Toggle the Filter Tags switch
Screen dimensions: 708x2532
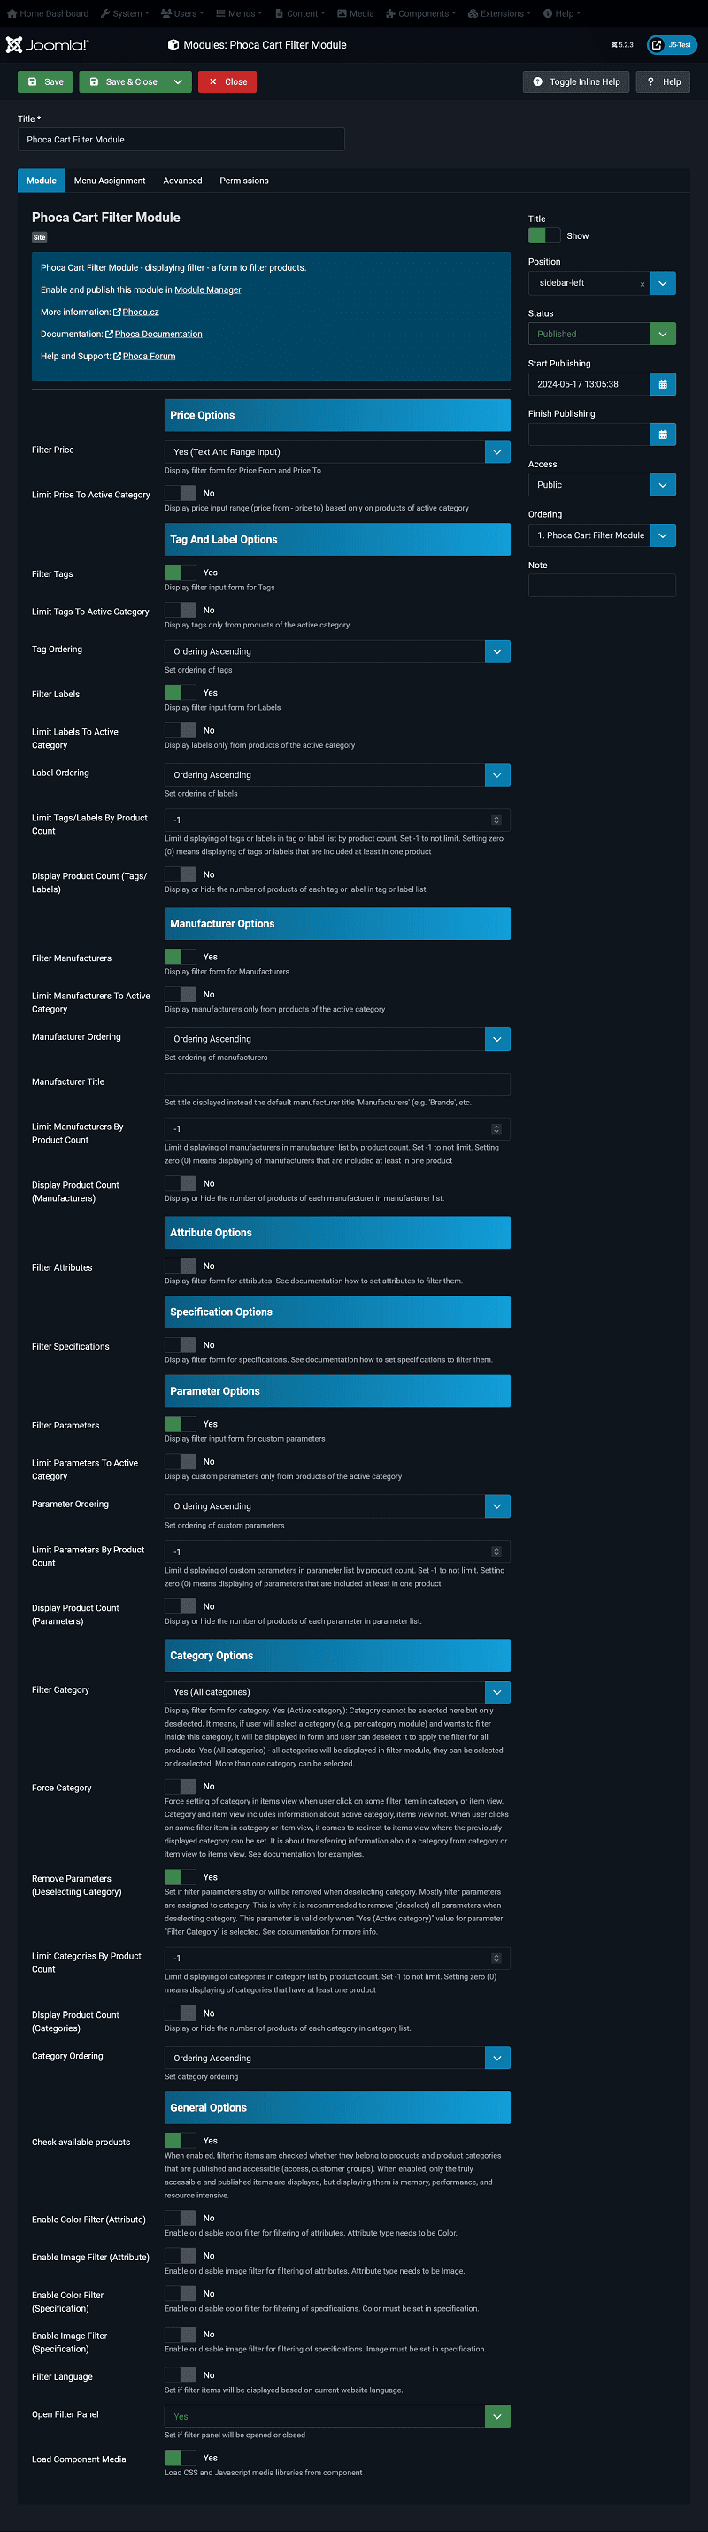180,572
